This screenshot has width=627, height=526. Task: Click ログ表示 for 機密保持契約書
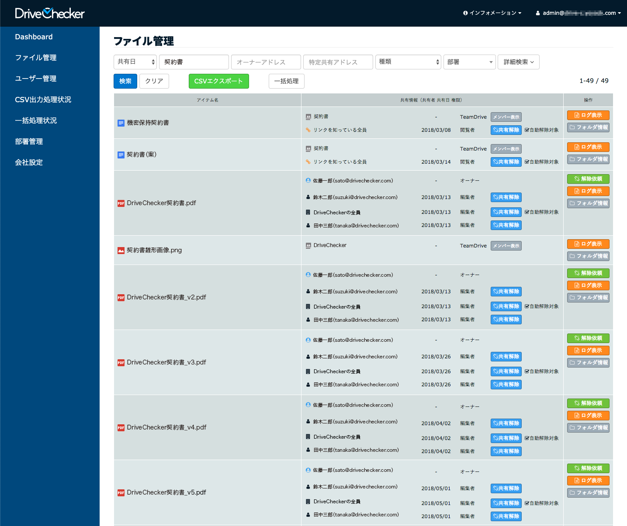coord(588,115)
